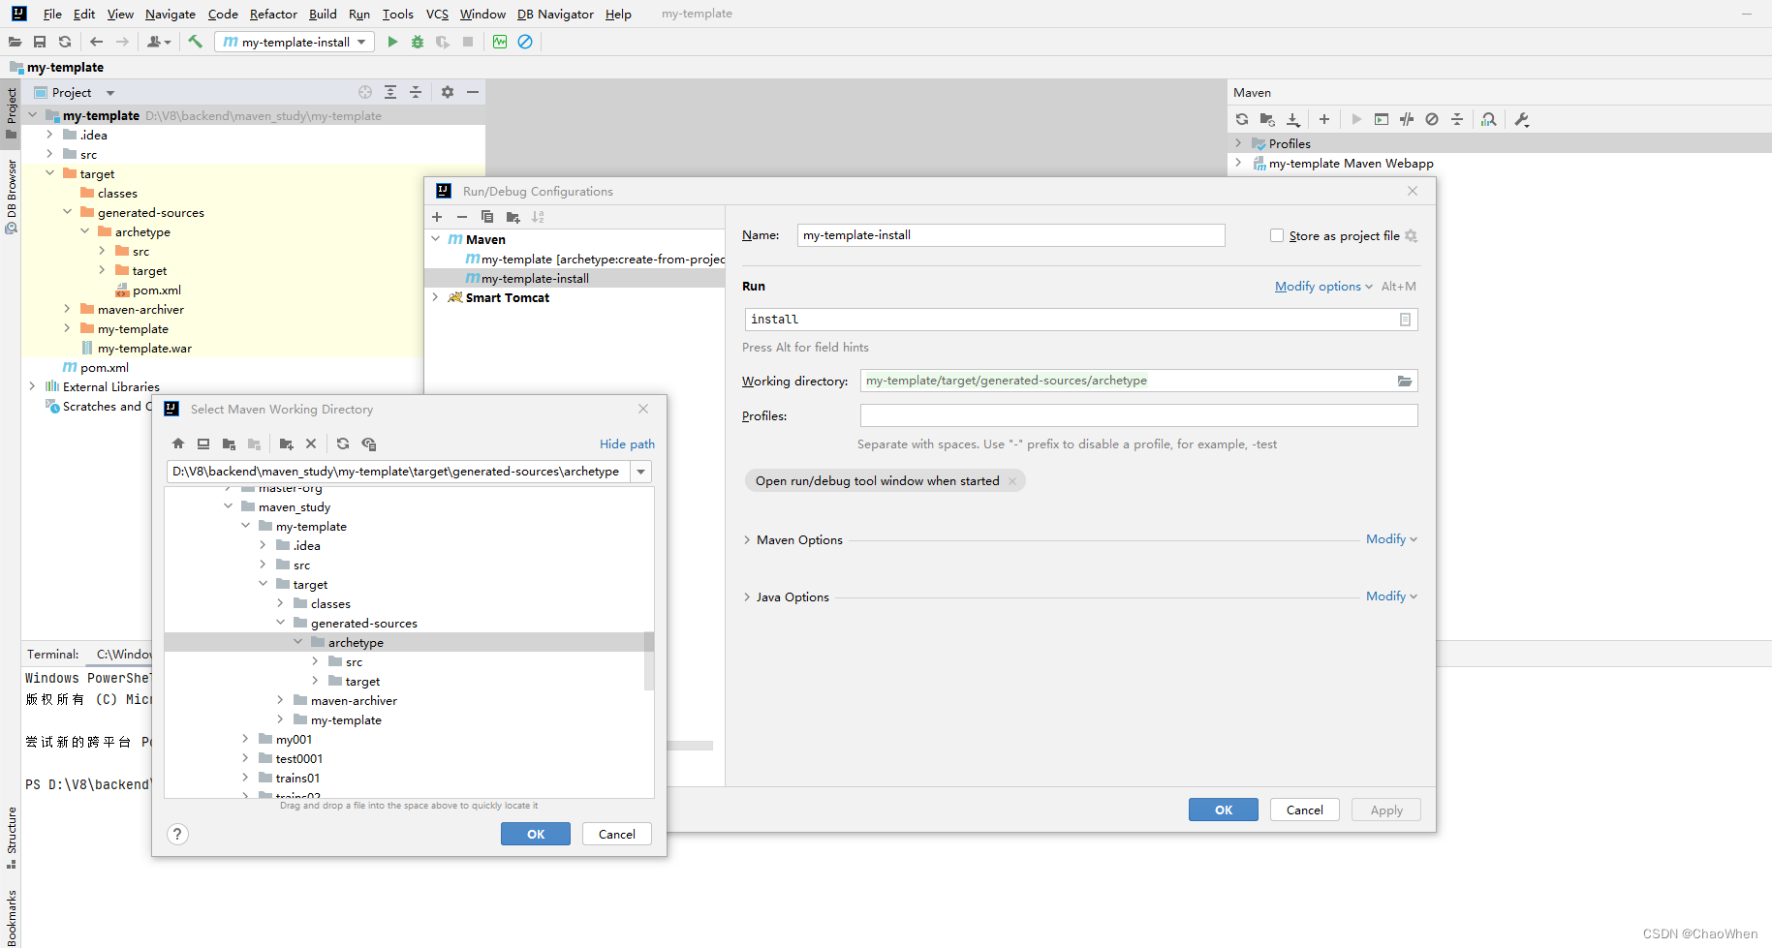Click directory chooser vertical scrollbar
Screen dimensions: 1772x948
click(x=649, y=661)
